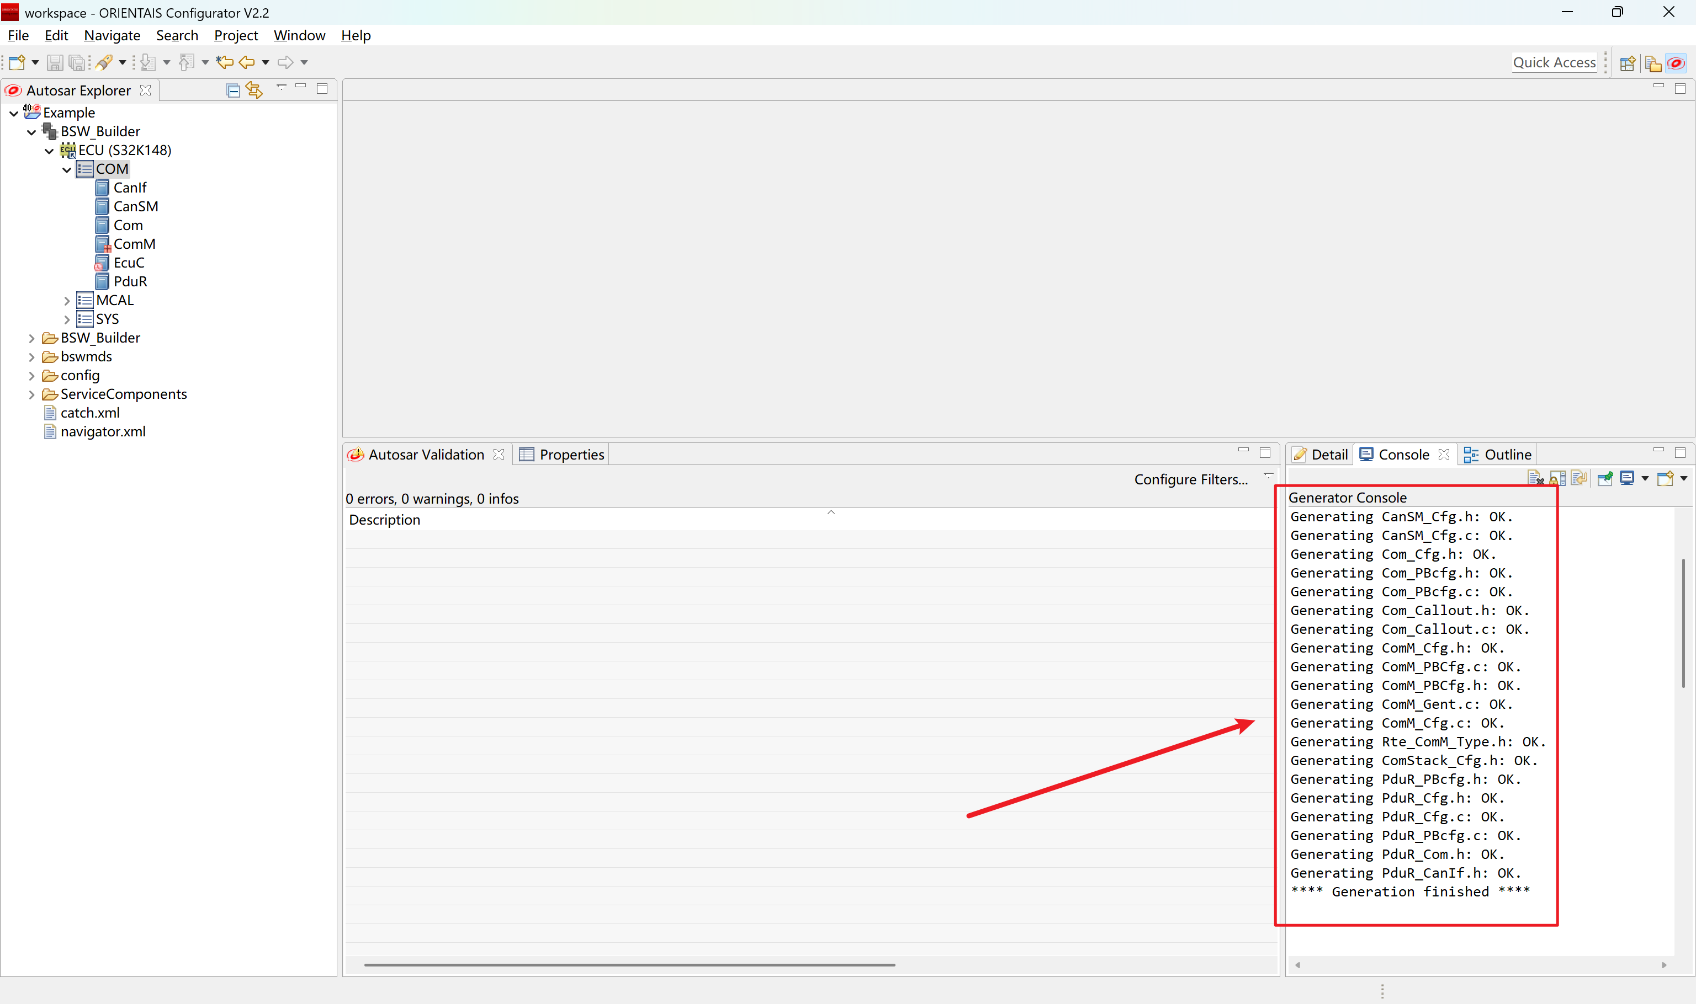This screenshot has width=1696, height=1004.
Task: Toggle the Pin Console button
Action: click(x=1605, y=478)
